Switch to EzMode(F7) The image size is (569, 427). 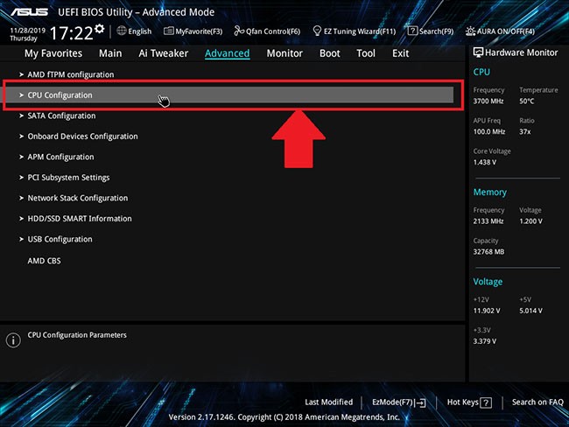(398, 402)
